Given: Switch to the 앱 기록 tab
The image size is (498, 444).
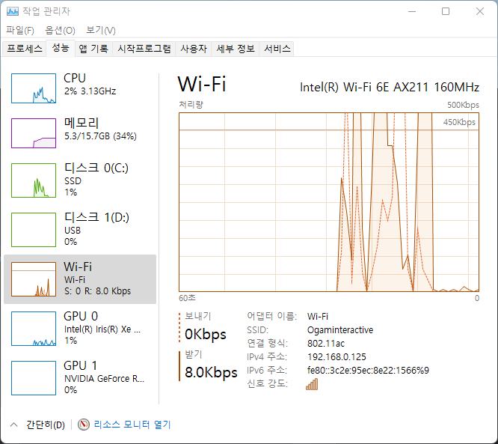Looking at the screenshot, I should 93,49.
